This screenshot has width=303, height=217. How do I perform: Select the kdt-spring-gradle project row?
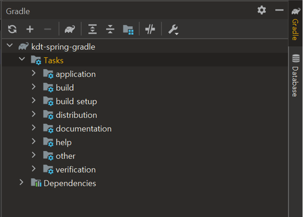click(x=145, y=47)
